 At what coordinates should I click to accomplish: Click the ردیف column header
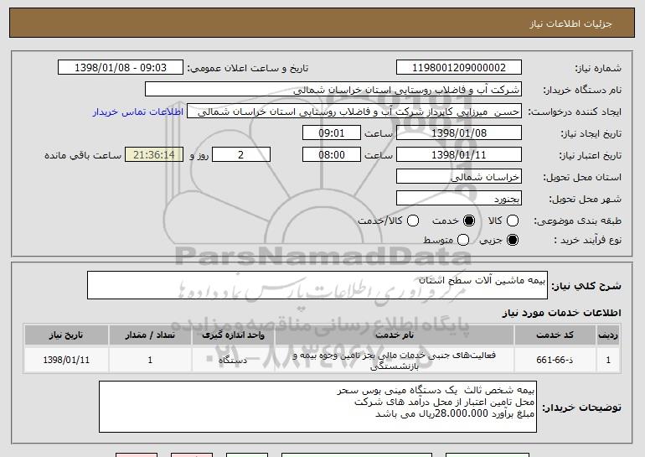[x=608, y=335]
